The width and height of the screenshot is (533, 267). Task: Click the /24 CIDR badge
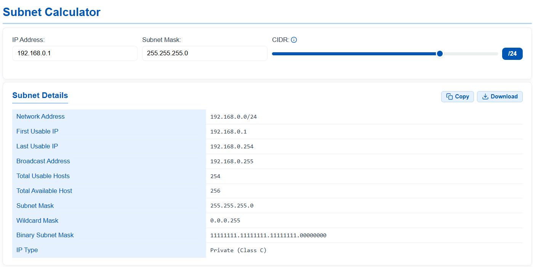coord(512,53)
